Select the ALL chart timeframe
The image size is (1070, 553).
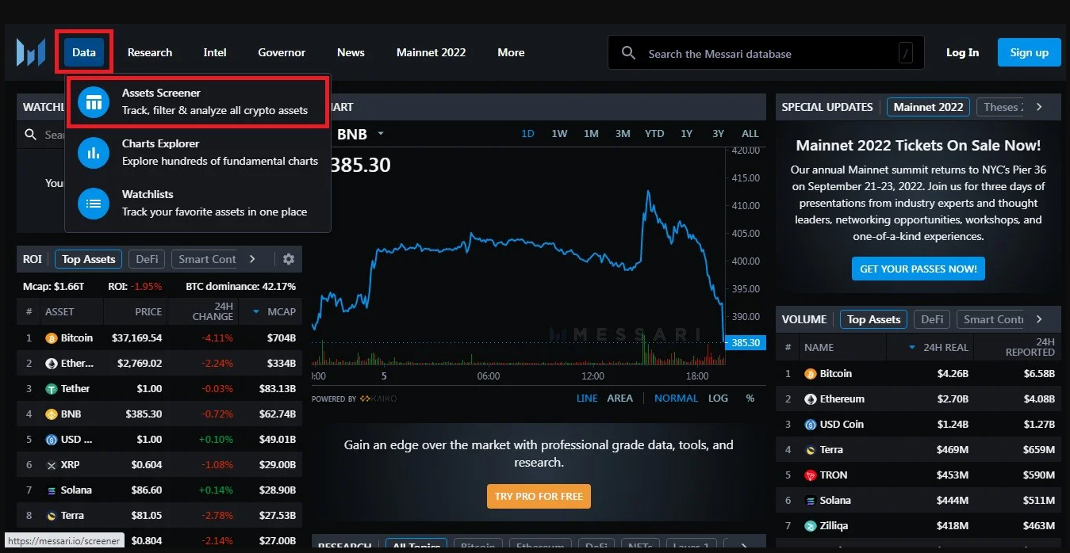[x=750, y=133]
